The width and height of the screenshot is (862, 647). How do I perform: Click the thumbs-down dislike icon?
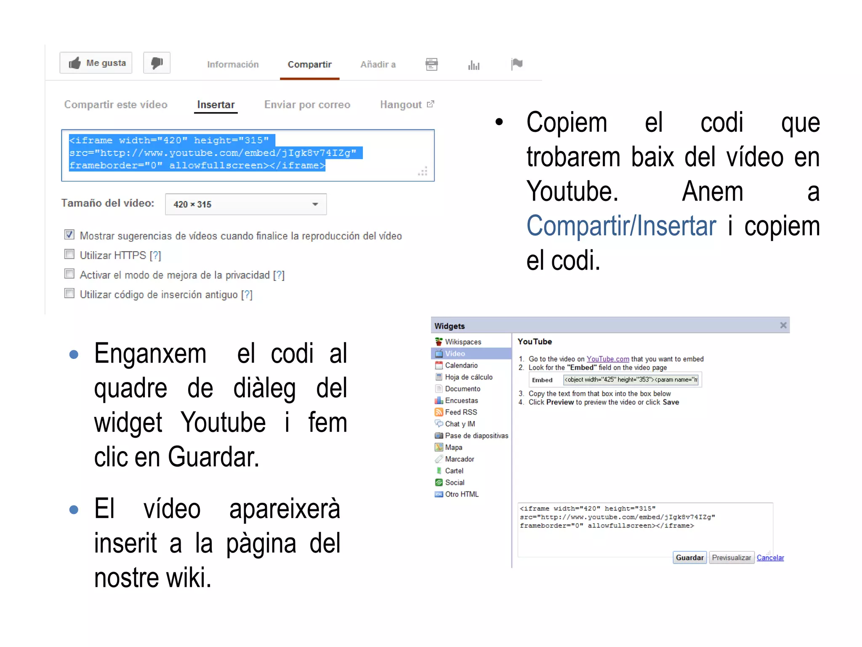[157, 63]
